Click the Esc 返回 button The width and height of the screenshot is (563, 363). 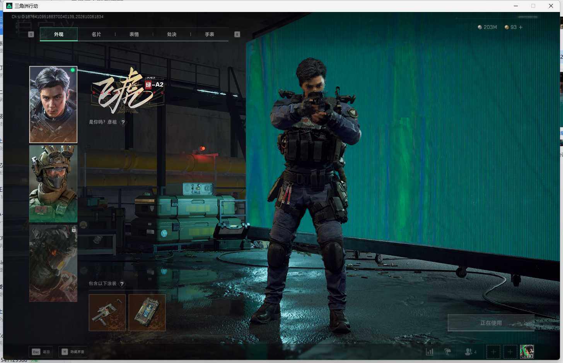(41, 352)
